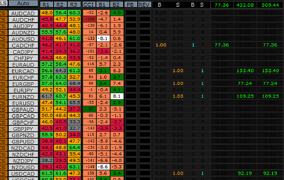The width and height of the screenshot is (284, 180).
Task: Select the GBPCHF symbol button
Action: [23, 123]
